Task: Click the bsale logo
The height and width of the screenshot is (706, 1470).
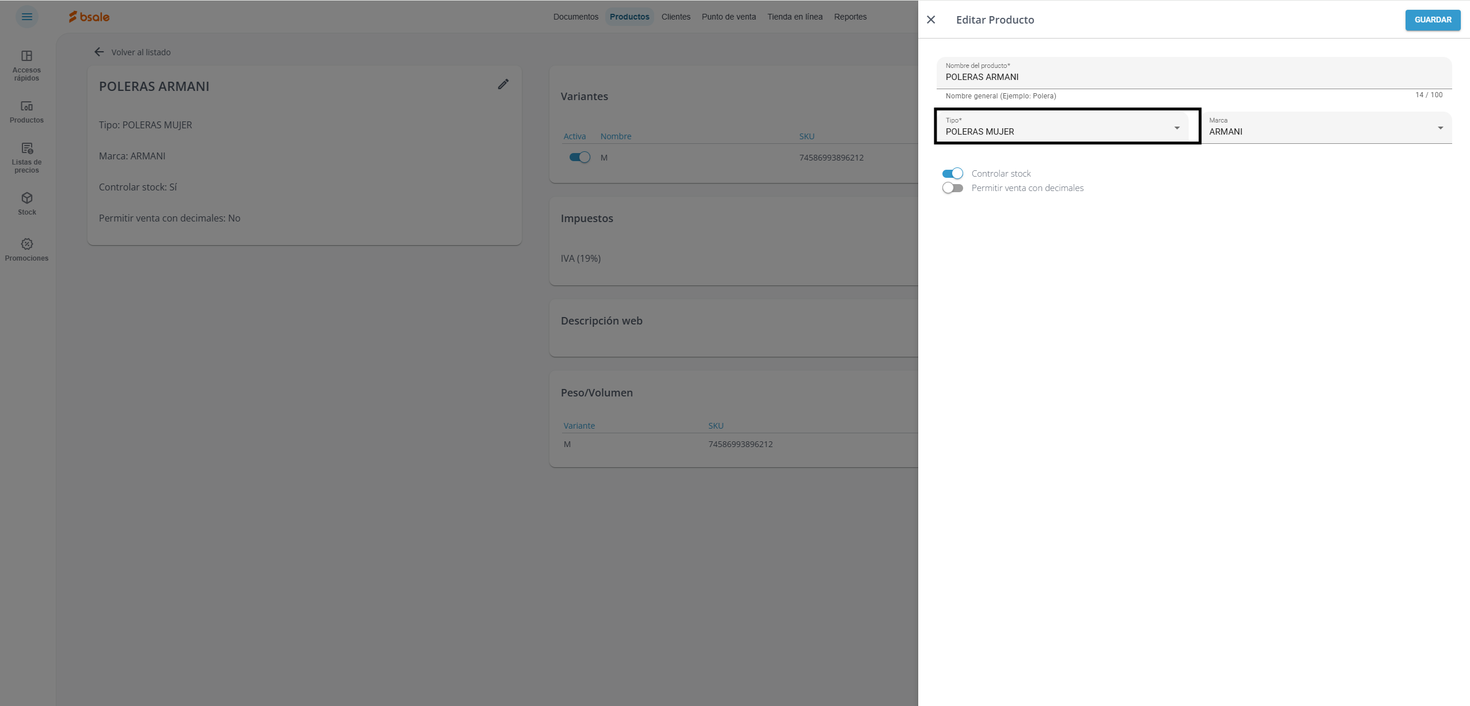Action: click(89, 17)
